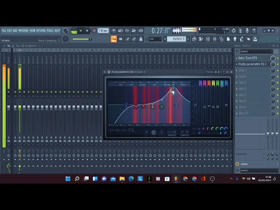The height and width of the screenshot is (210, 280).
Task: Open the VIEW menu
Action: tap(32, 31)
